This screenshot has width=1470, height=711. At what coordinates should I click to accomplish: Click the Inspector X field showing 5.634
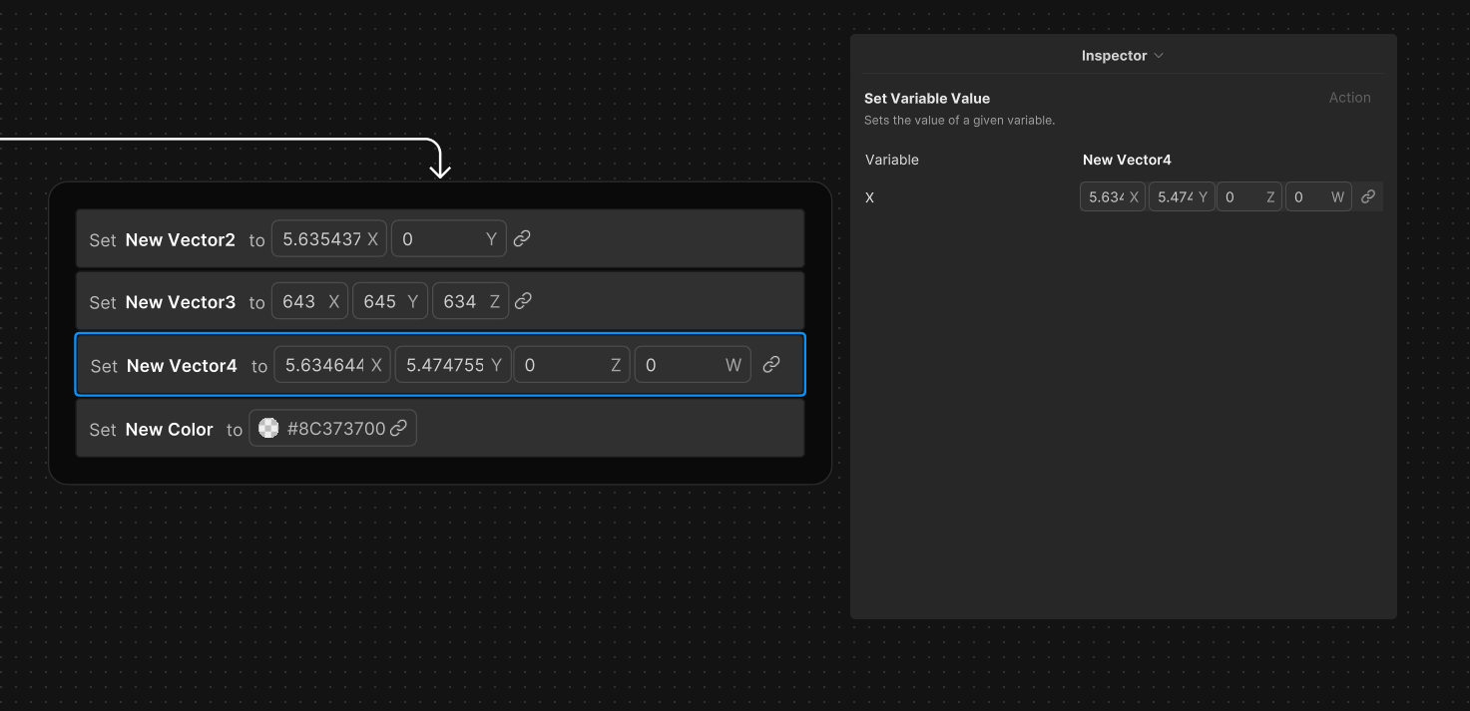pos(1112,196)
